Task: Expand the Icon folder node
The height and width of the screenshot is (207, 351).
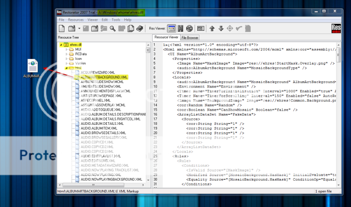Action: coord(66,59)
